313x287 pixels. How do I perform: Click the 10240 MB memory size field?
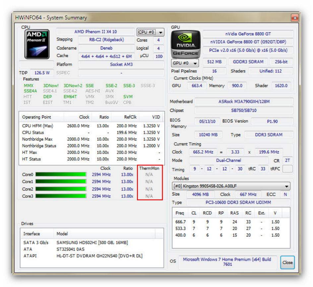point(208,135)
